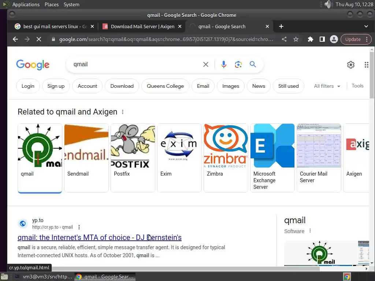Click the forward navigation arrow
Screen dimensions: 375x281
tap(27, 39)
